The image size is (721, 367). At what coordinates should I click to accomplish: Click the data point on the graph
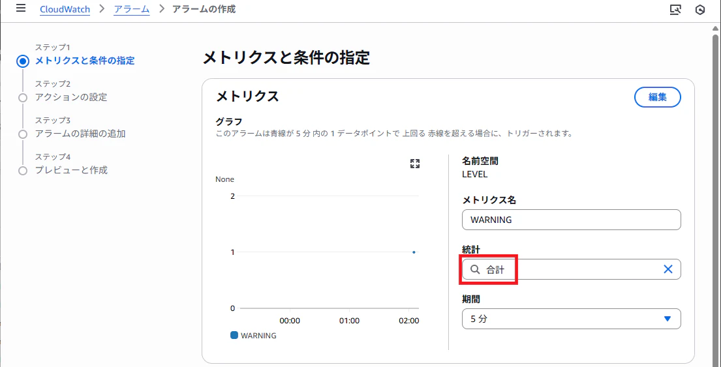pyautogui.click(x=414, y=252)
